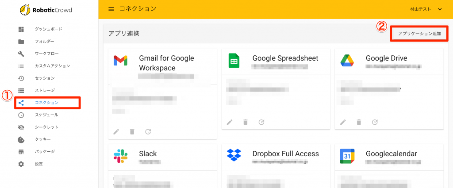Viewport: 453px width, 188px height.
Task: Open シークレット in sidebar
Action: tap(46, 127)
